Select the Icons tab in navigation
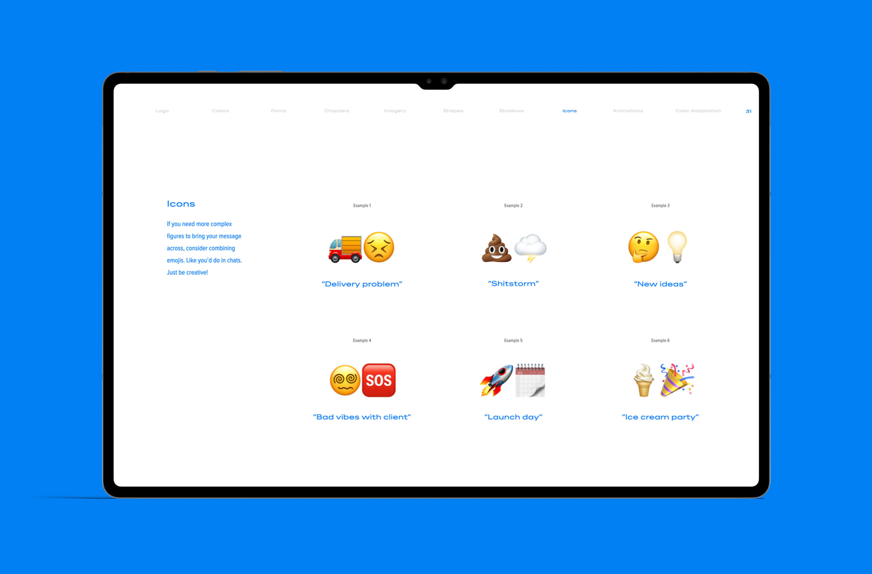Screen dimensions: 872x574 569,110
